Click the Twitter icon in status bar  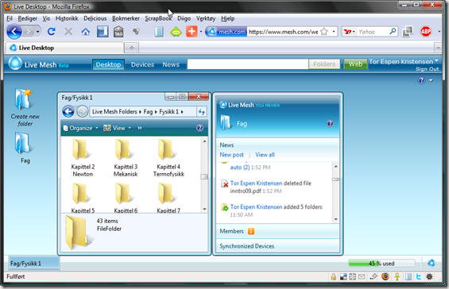coord(419,277)
